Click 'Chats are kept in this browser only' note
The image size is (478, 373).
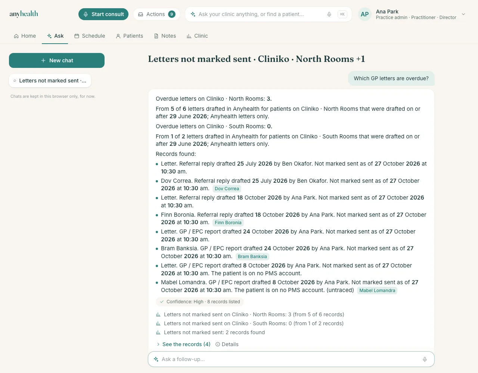coord(53,96)
